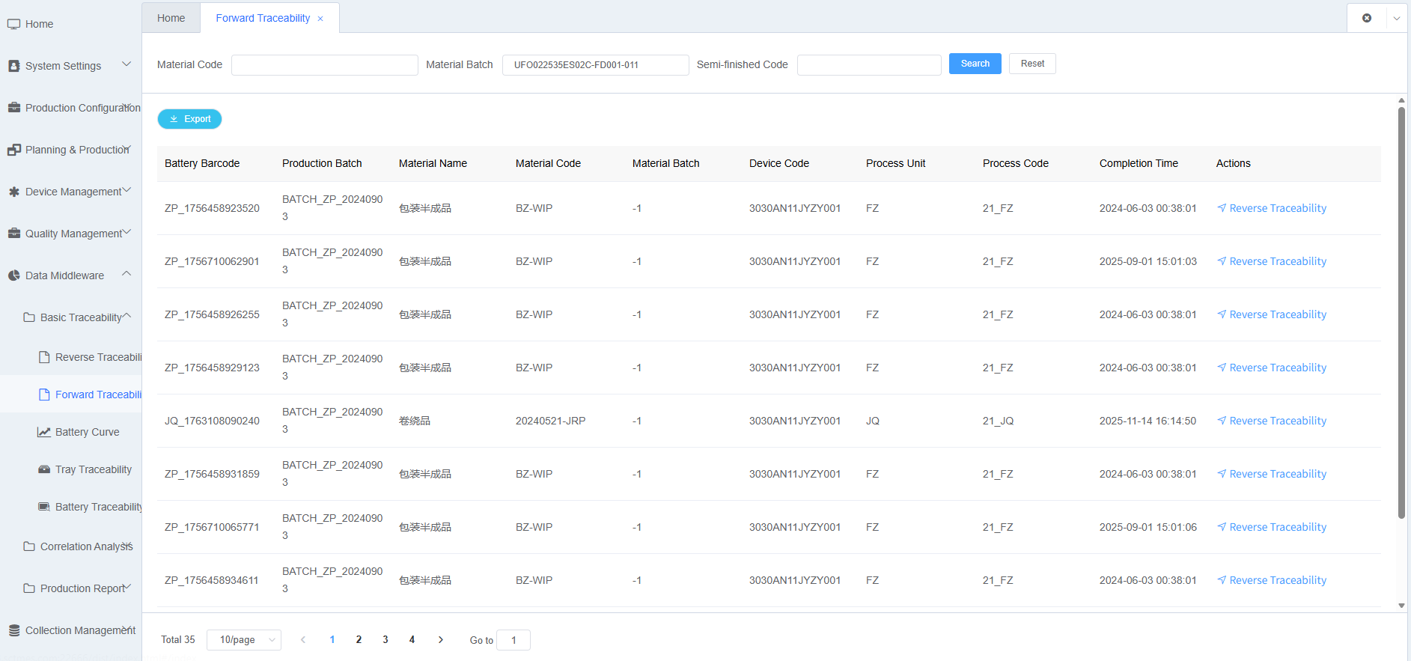Click the download icon on Export button
The image size is (1411, 661).
click(174, 119)
